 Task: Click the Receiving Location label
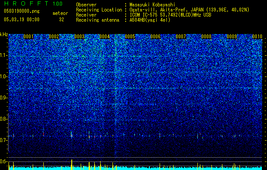99,10
